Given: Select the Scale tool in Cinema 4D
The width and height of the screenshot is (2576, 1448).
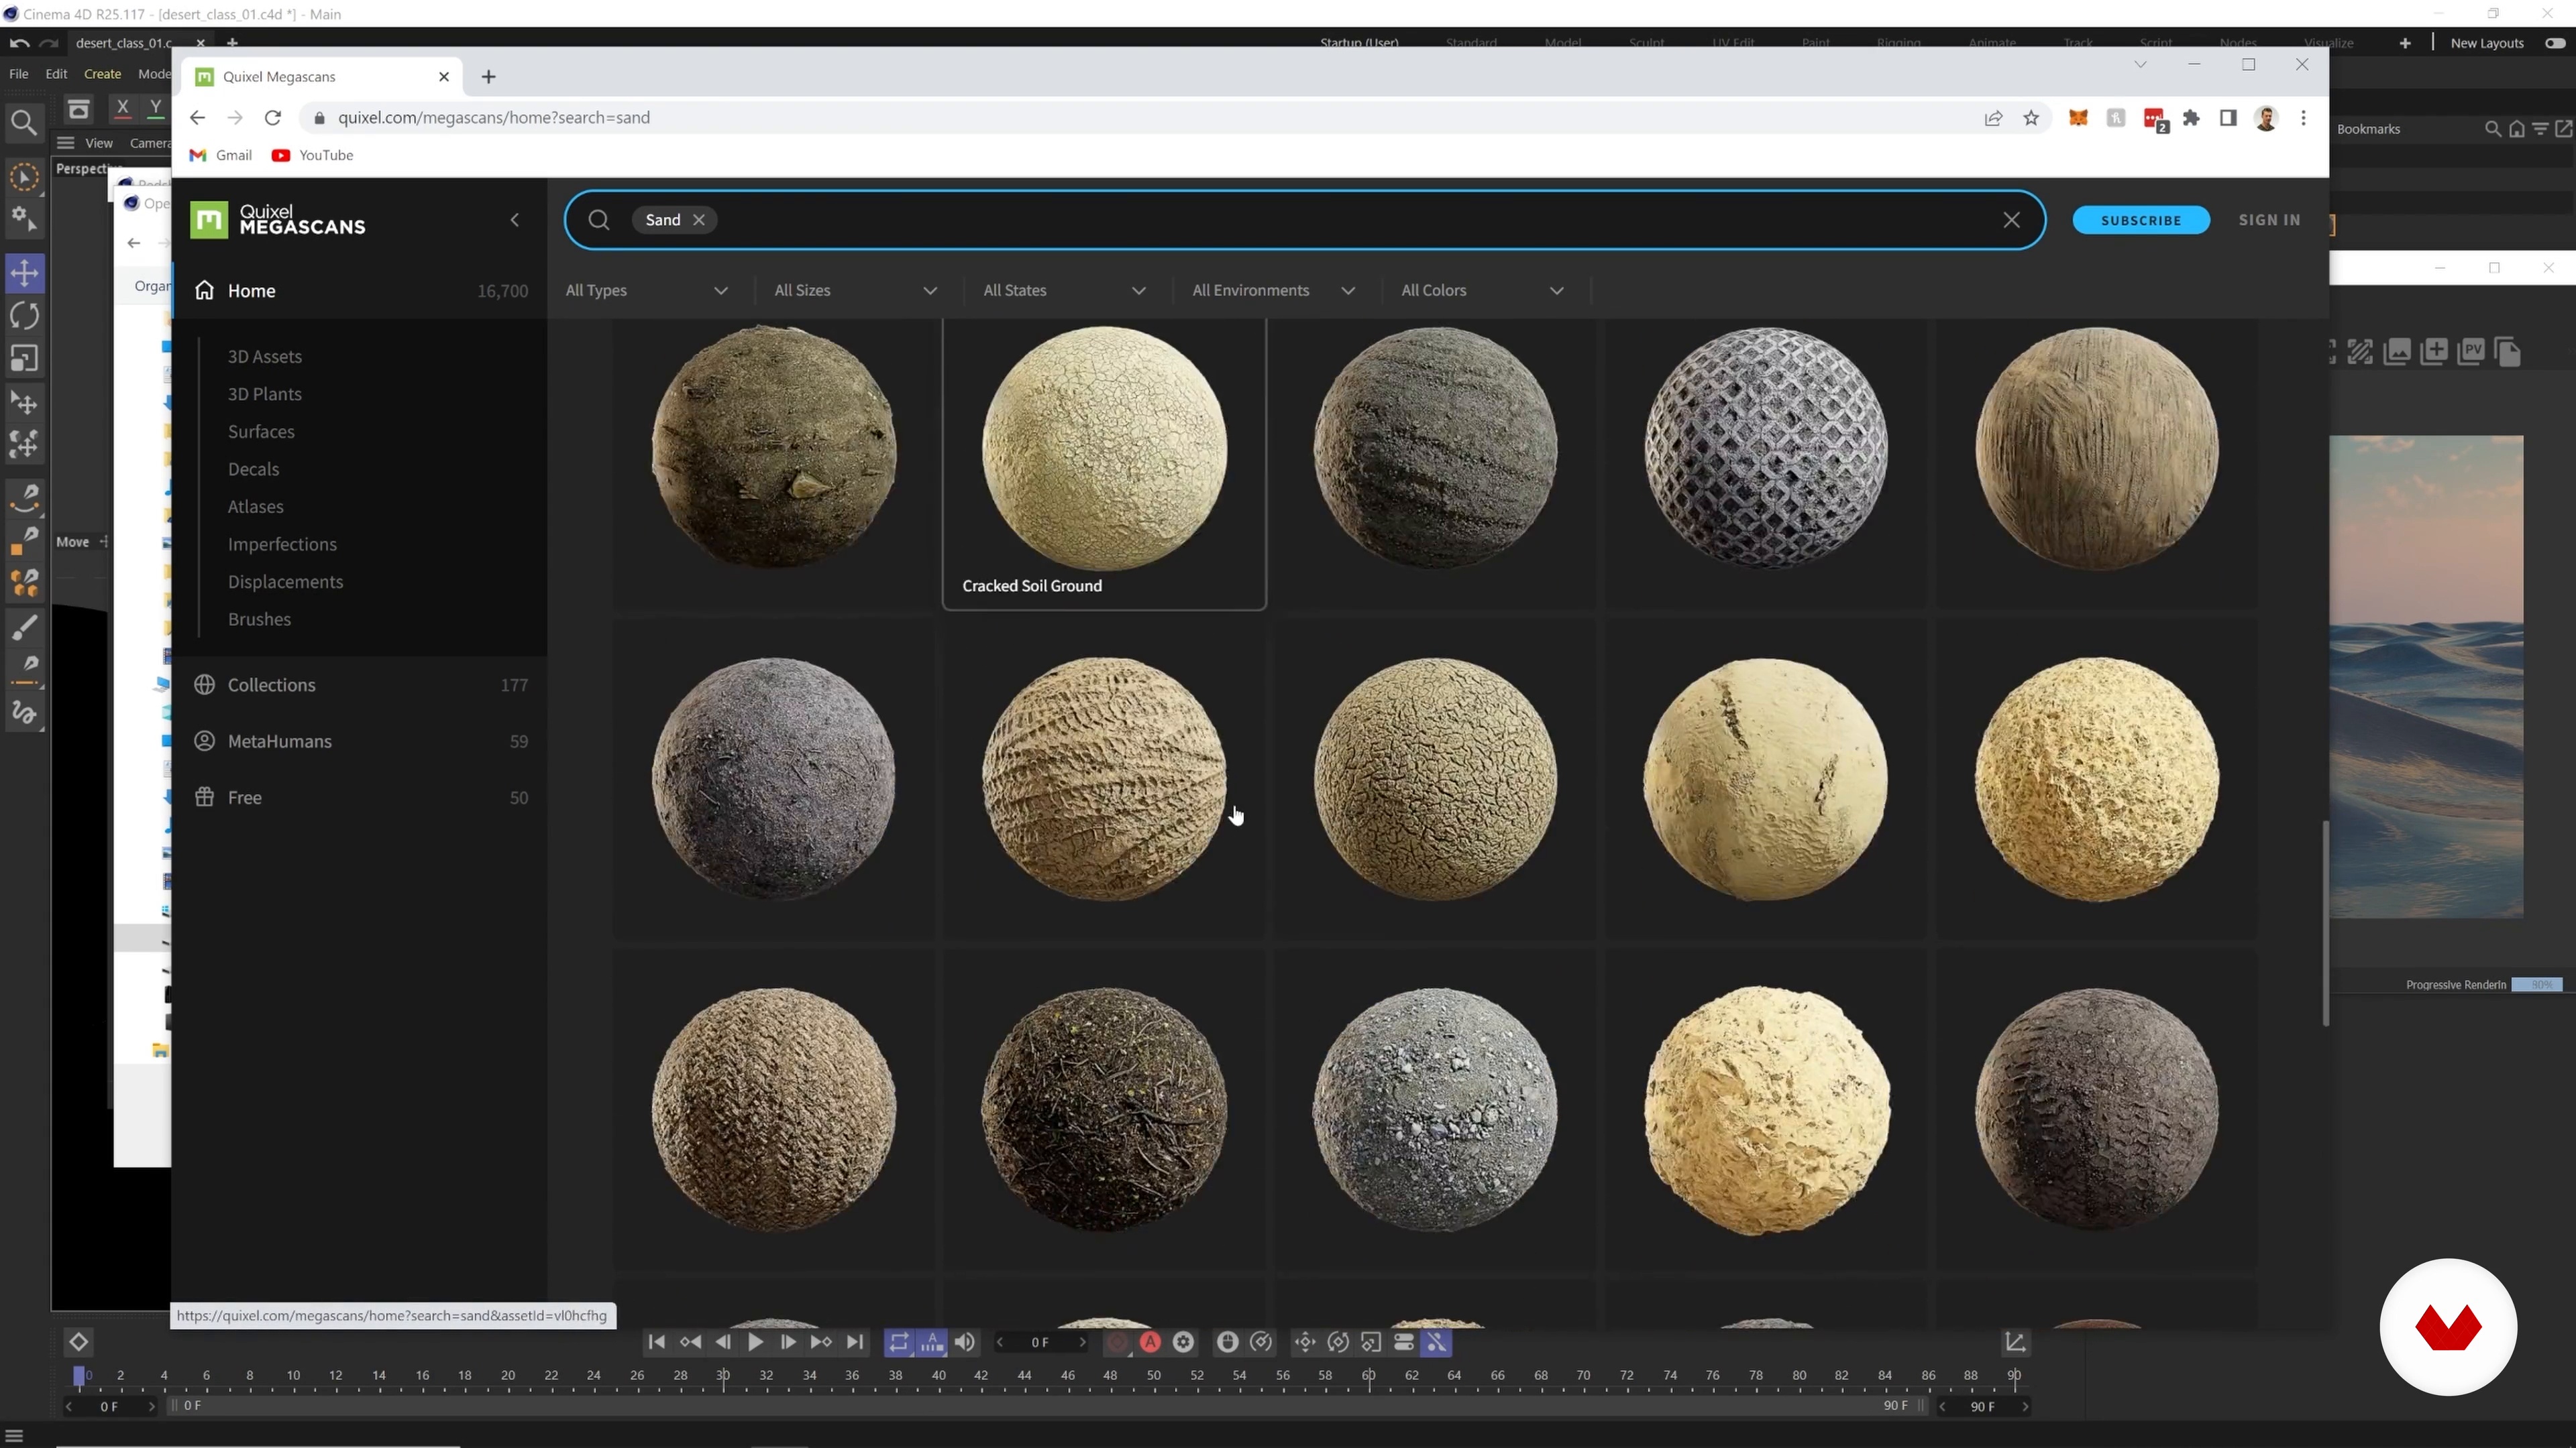Looking at the screenshot, I should coord(24,359).
